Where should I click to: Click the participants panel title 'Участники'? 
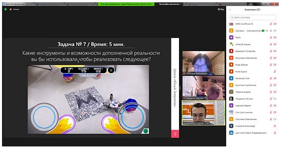(x=252, y=10)
